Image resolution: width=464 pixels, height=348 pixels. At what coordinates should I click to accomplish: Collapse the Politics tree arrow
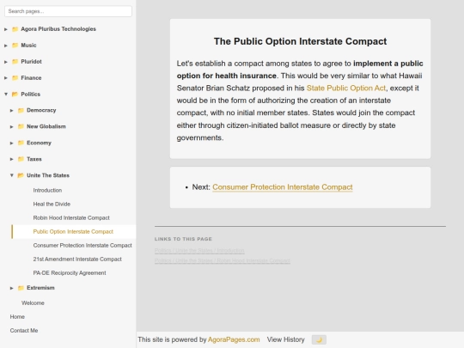click(x=6, y=95)
